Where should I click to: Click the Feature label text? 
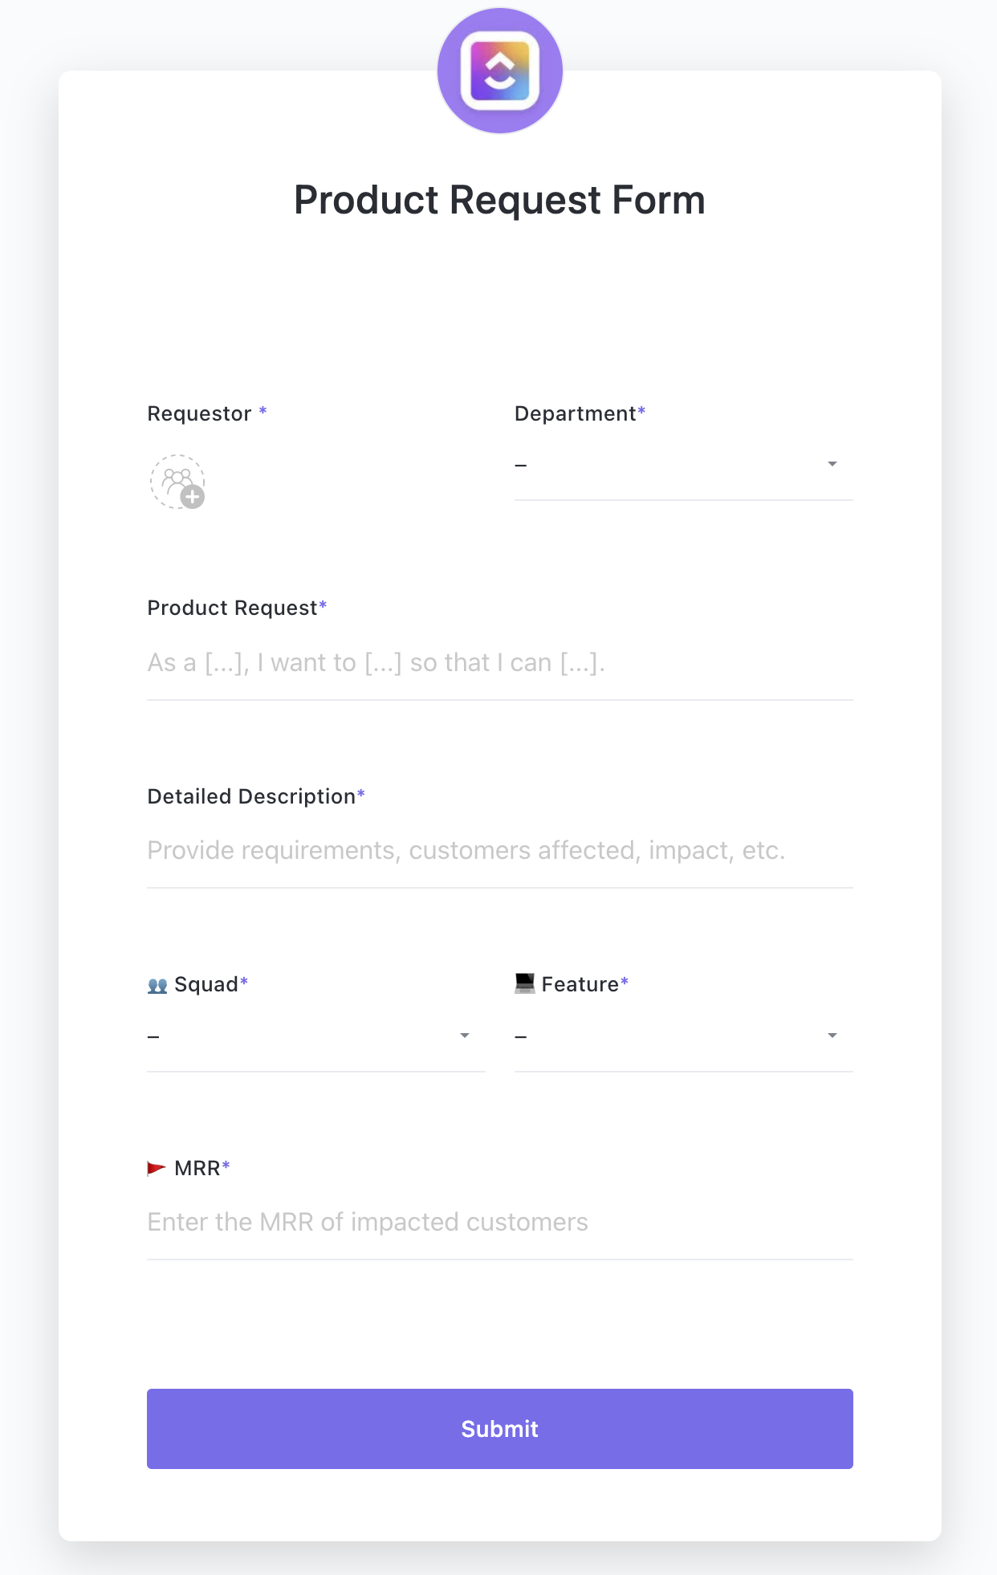pyautogui.click(x=580, y=985)
